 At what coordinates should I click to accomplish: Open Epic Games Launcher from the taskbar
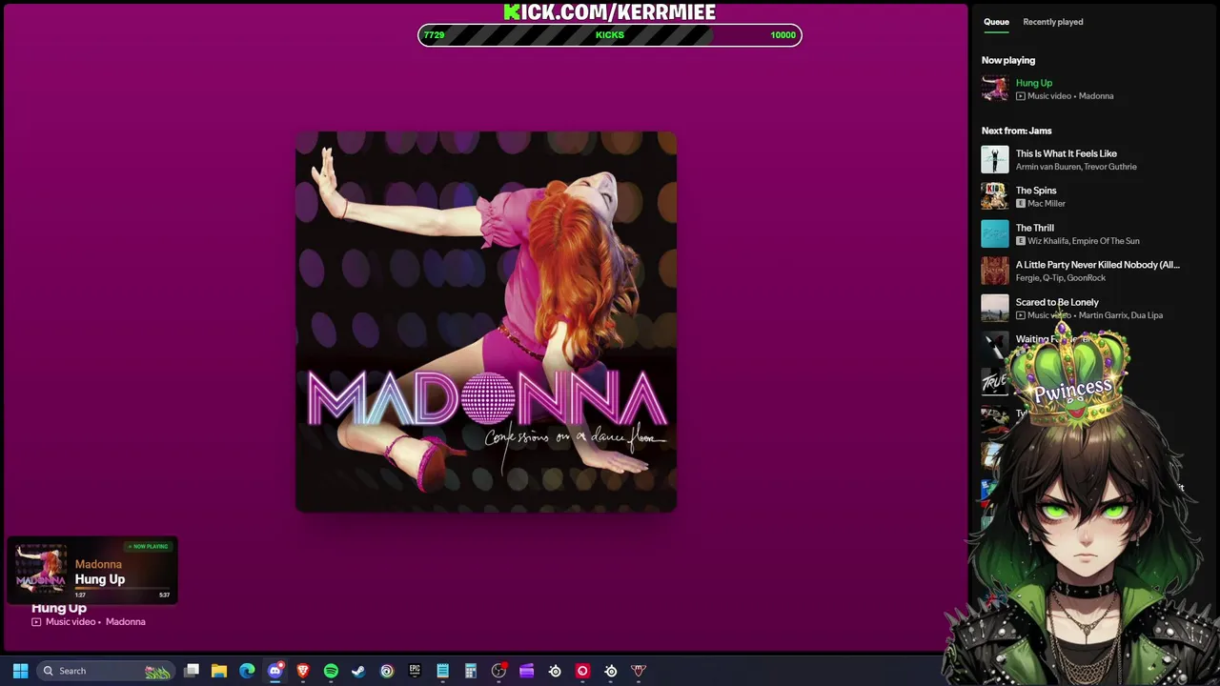[x=415, y=671]
